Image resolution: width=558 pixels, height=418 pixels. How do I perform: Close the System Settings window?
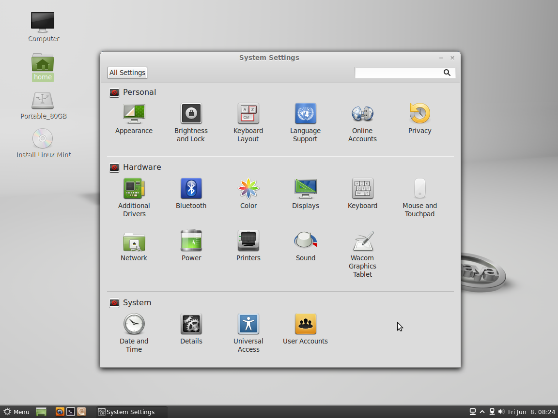pyautogui.click(x=452, y=58)
